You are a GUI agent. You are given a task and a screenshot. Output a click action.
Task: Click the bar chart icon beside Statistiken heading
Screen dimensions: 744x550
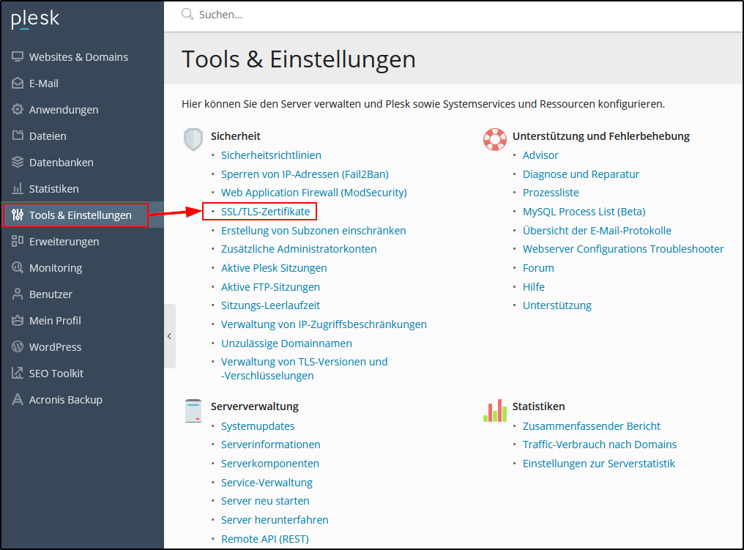[x=494, y=411]
